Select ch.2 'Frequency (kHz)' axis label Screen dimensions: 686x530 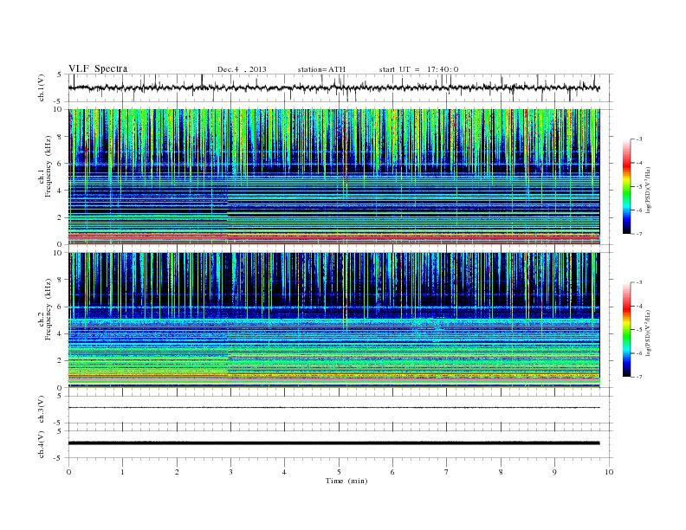pos(49,309)
